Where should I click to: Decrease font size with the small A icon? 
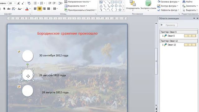tap(23, 3)
